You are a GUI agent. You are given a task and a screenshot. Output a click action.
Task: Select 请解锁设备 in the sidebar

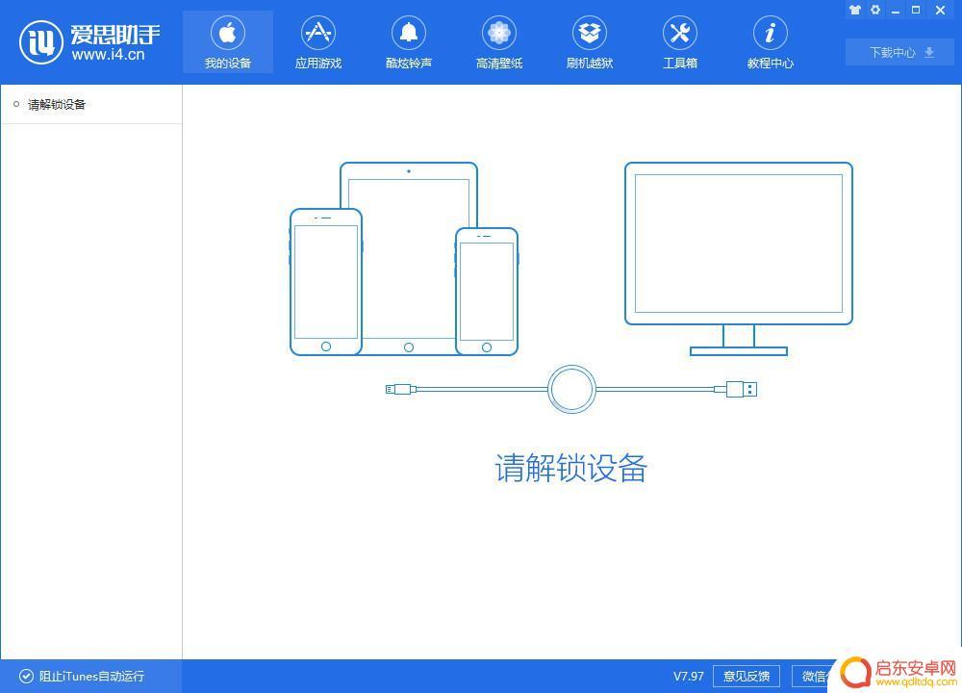point(91,104)
